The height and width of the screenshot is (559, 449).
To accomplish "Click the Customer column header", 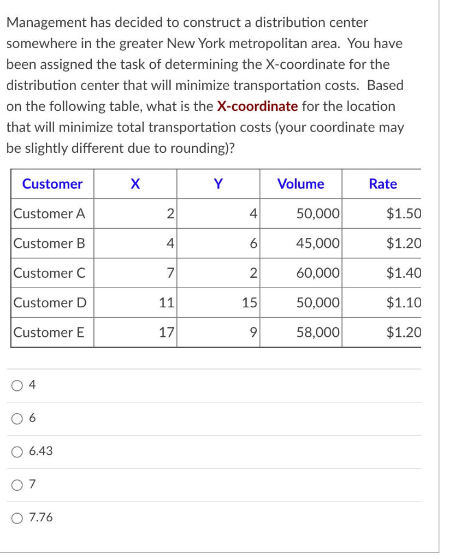I will (x=52, y=184).
